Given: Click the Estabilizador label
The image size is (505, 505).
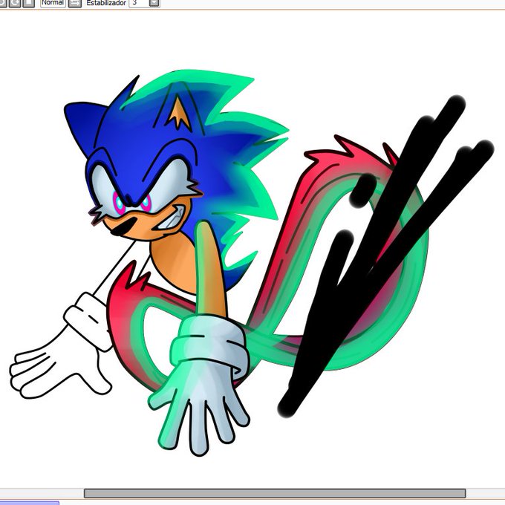Looking at the screenshot, I should click(106, 3).
